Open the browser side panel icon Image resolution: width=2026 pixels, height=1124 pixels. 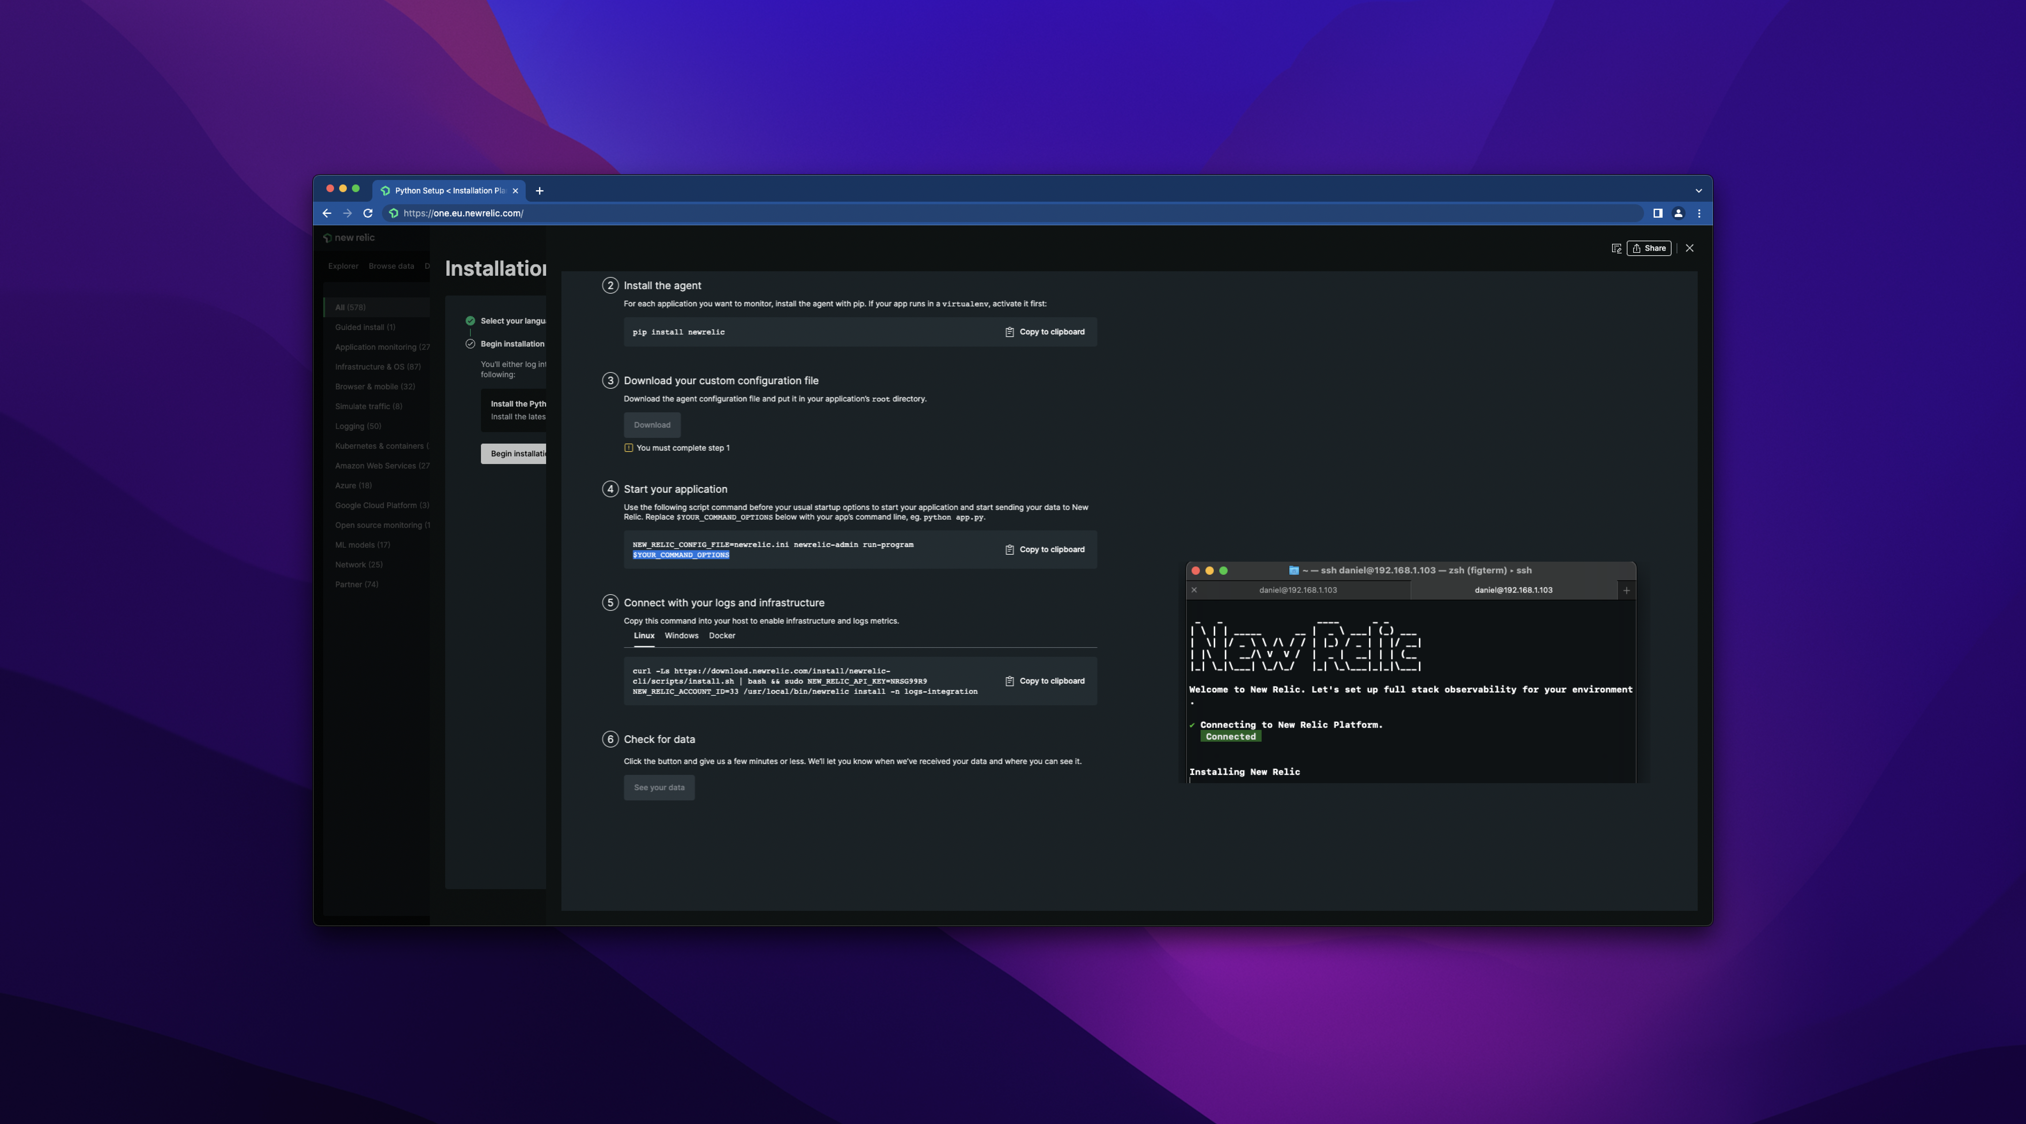tap(1657, 213)
